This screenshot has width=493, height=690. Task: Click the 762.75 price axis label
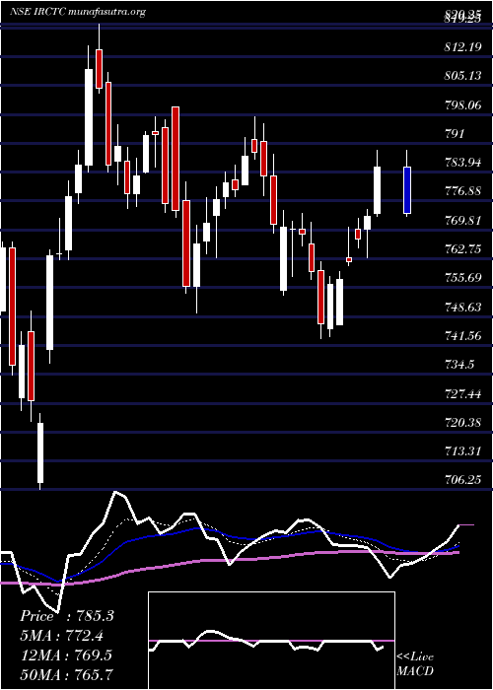coord(463,249)
